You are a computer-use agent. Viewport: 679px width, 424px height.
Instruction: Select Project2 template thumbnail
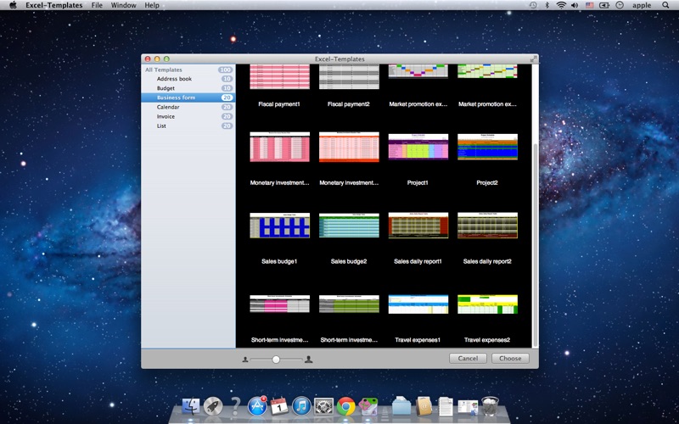pos(487,147)
